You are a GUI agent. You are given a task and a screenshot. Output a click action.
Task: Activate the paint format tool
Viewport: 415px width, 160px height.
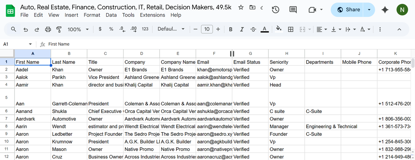(x=59, y=29)
